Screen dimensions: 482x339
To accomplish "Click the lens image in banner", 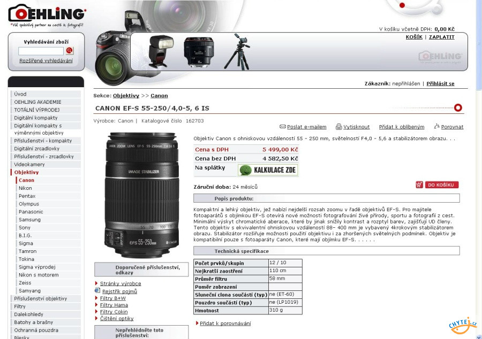I will (199, 51).
